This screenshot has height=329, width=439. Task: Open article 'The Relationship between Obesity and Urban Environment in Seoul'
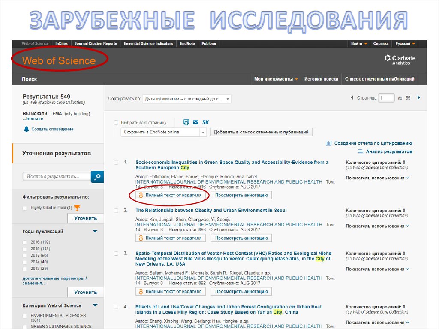click(211, 211)
